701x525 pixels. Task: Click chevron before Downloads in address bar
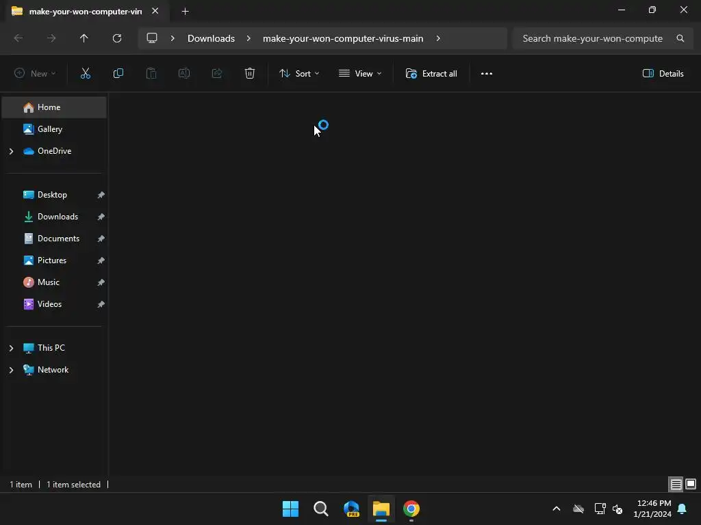tap(173, 38)
